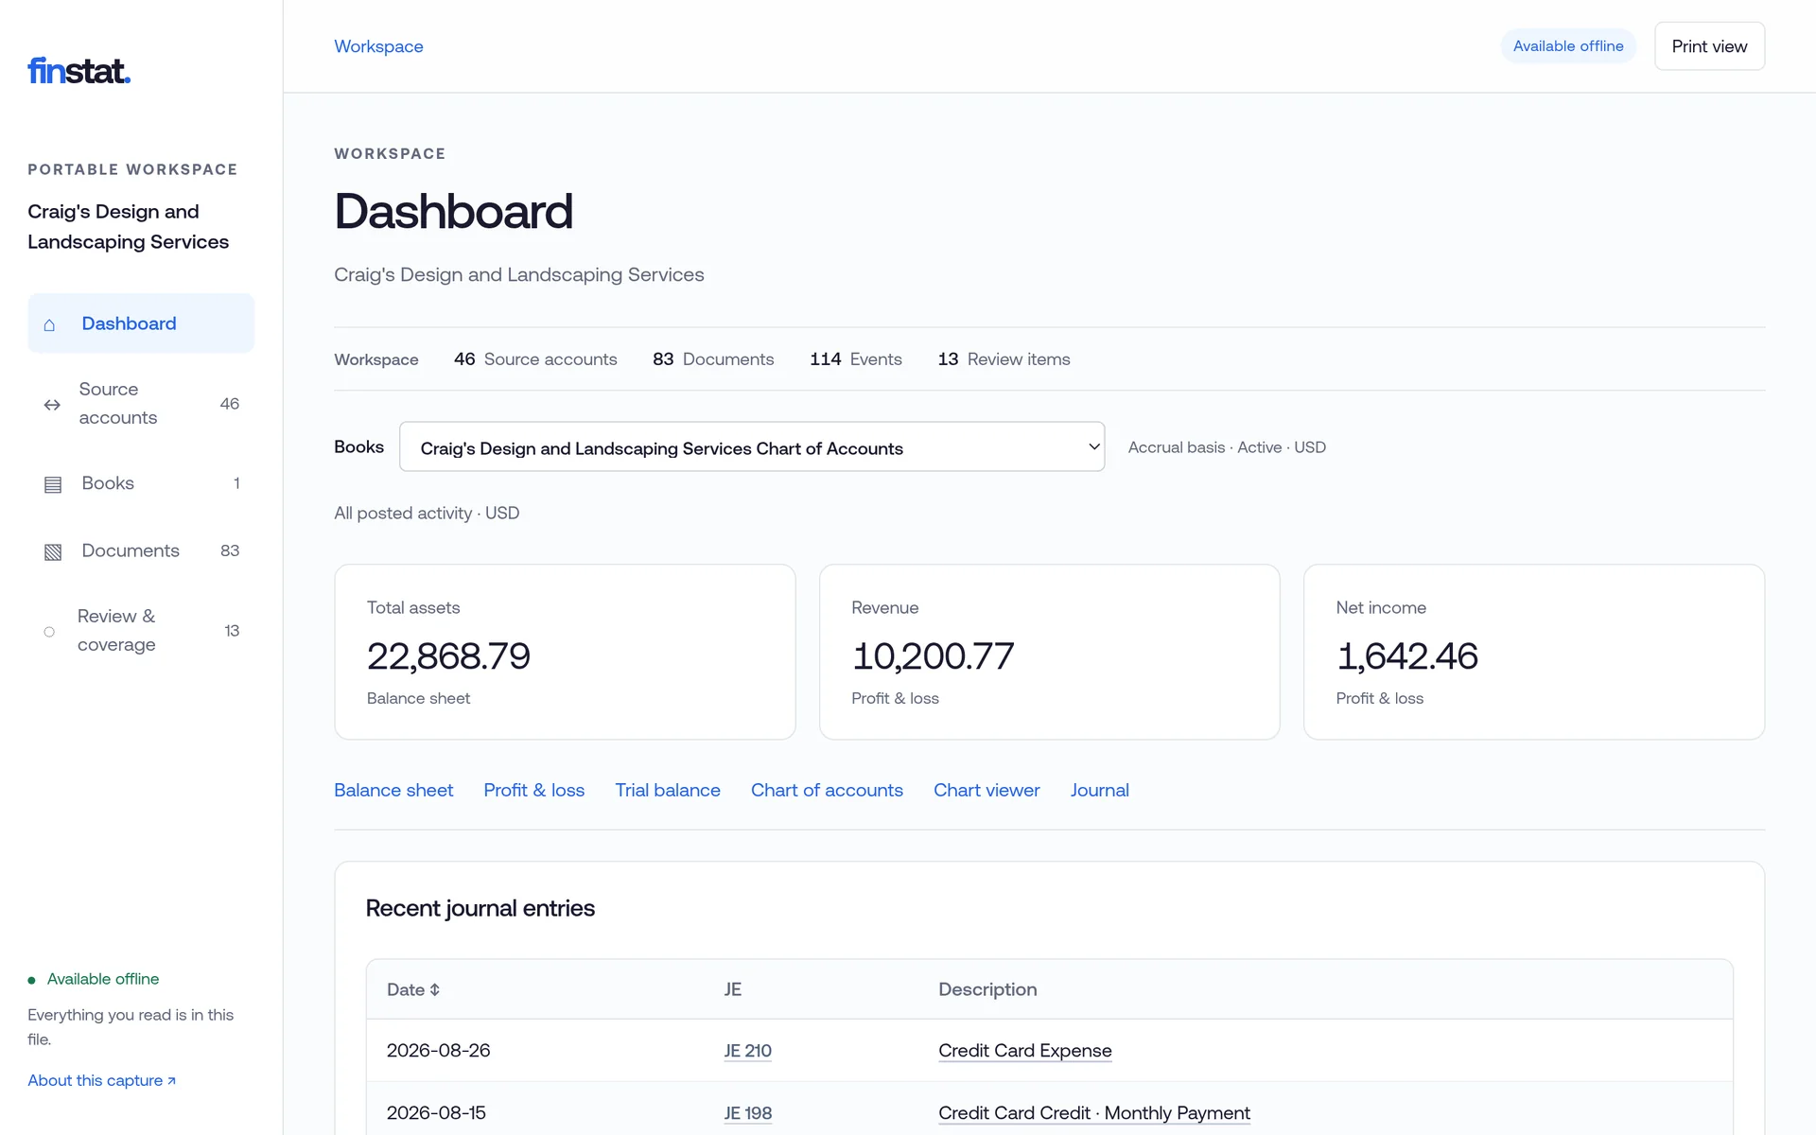1816x1135 pixels.
Task: Click the 1,642.46 net income value
Action: pos(1407,656)
